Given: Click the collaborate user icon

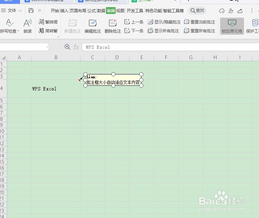Looking at the screenshot, I should (231, 11).
